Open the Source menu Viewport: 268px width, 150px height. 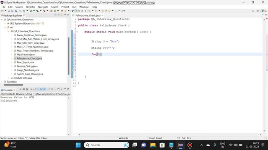(x=19, y=7)
